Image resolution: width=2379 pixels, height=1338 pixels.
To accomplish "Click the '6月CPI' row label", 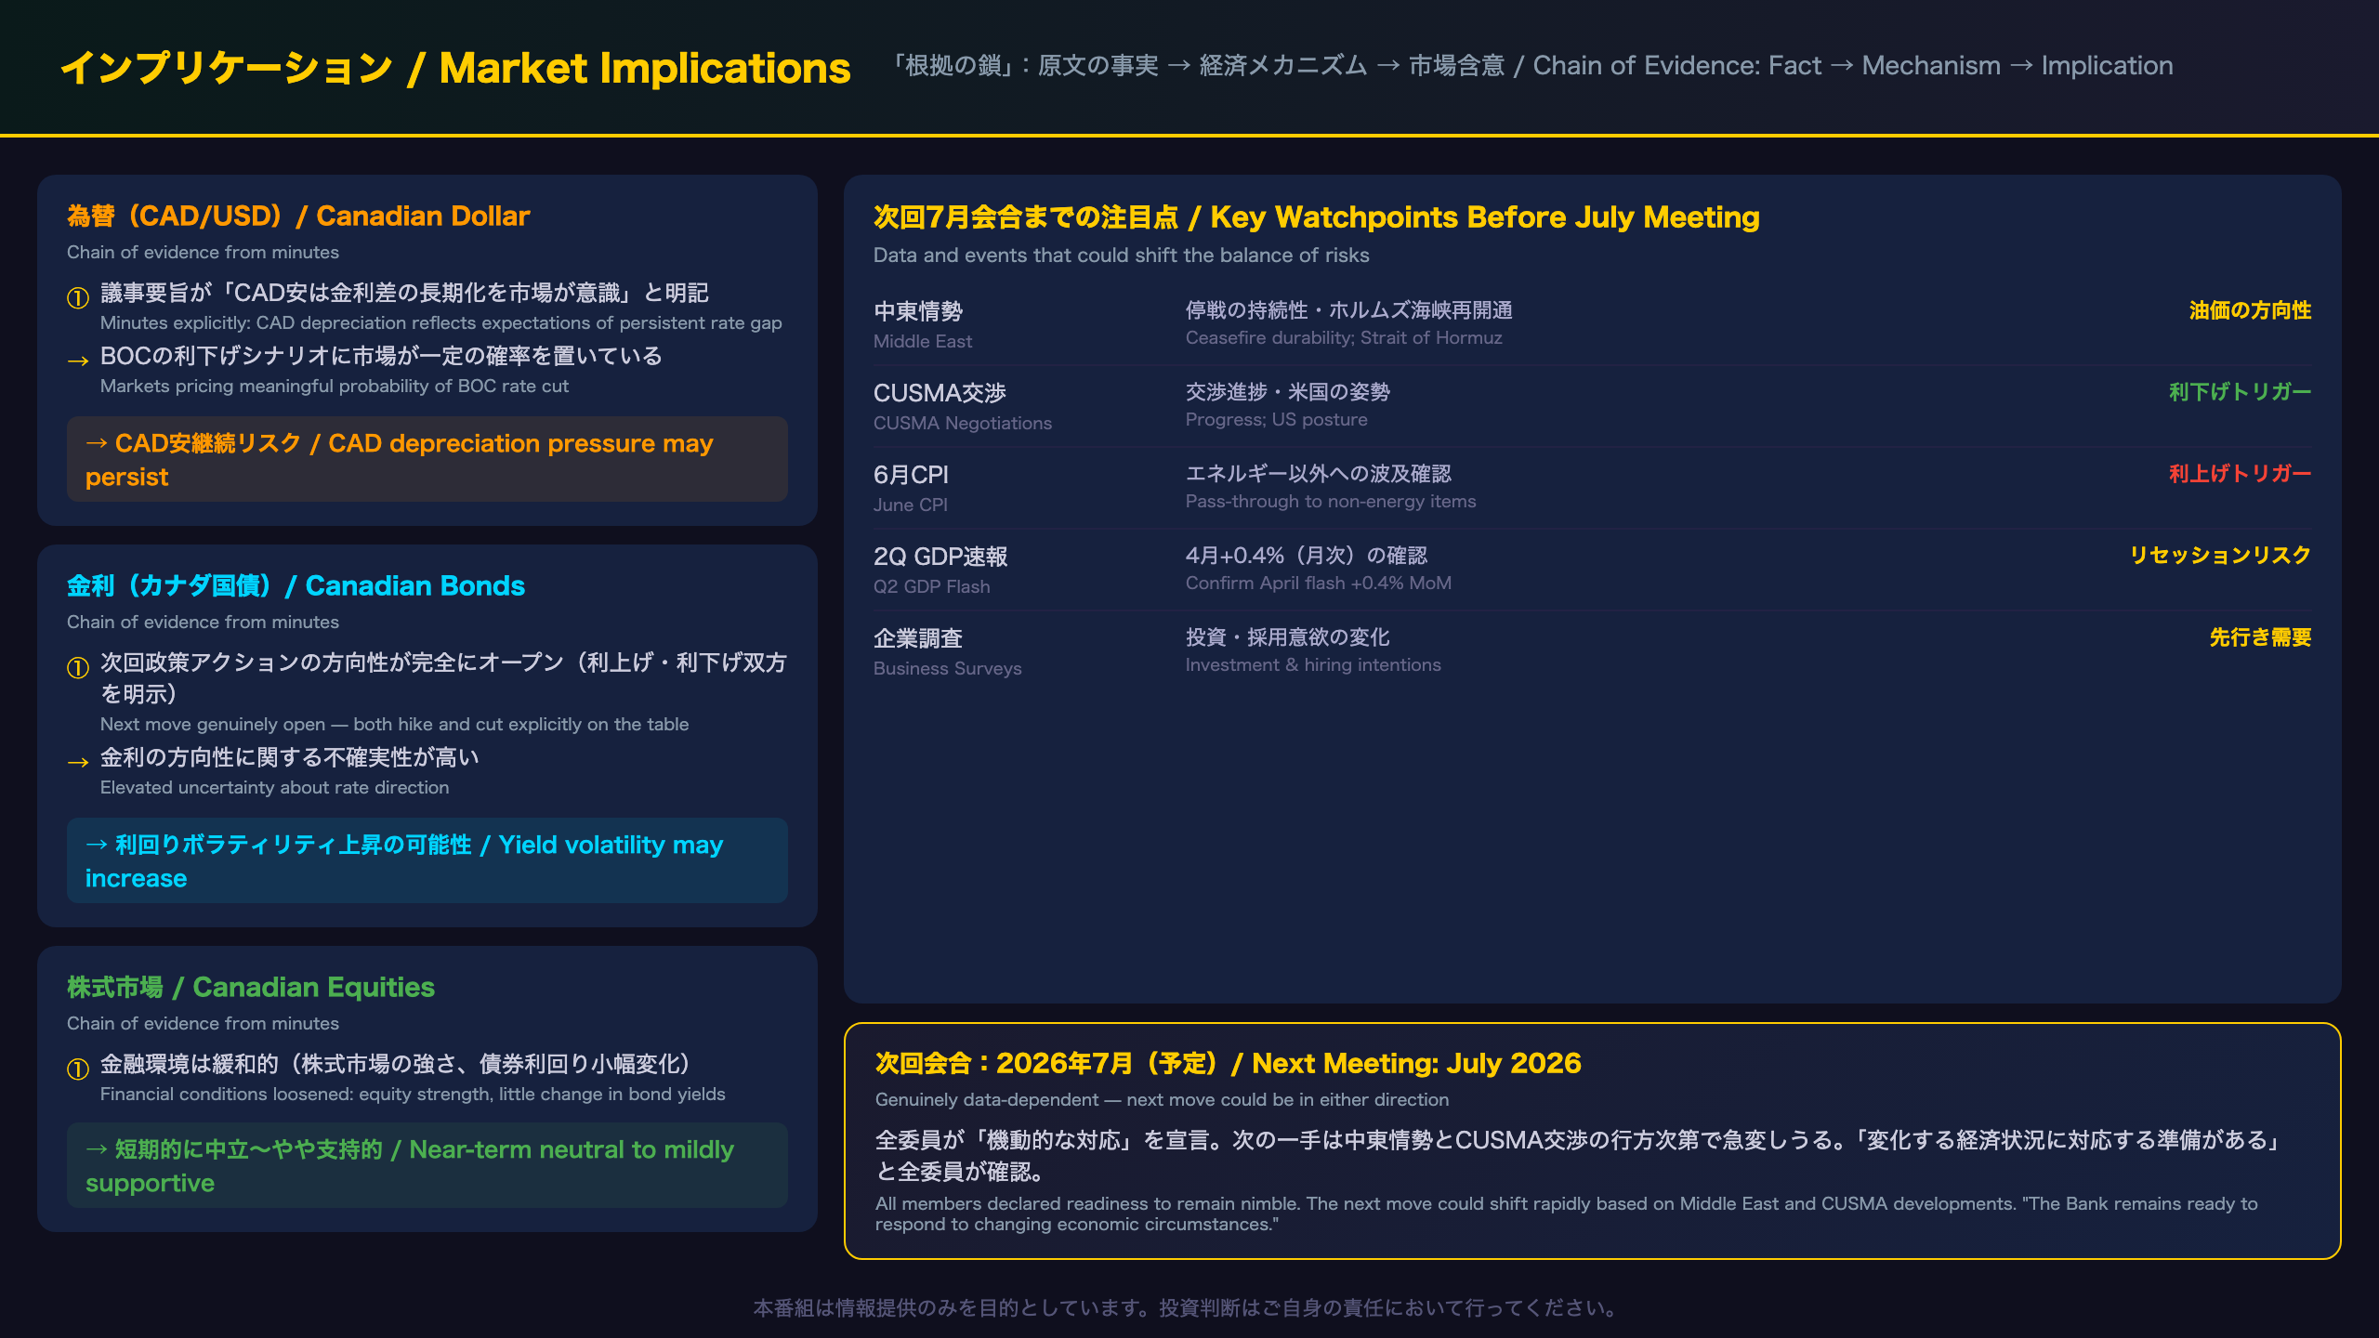I will coord(911,475).
